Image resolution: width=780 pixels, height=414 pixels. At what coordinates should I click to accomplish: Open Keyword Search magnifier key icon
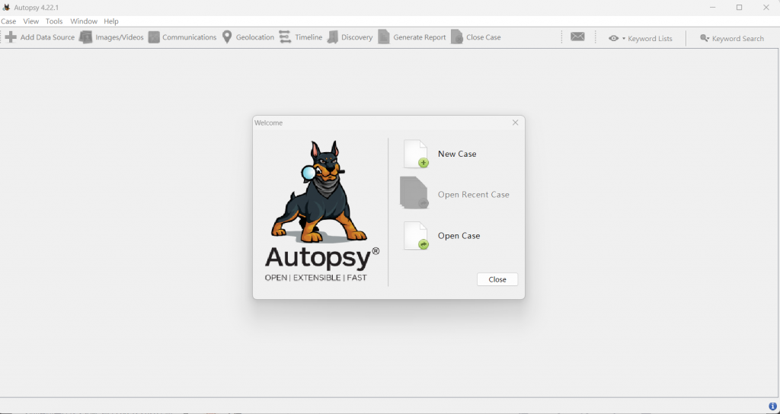[x=705, y=38]
